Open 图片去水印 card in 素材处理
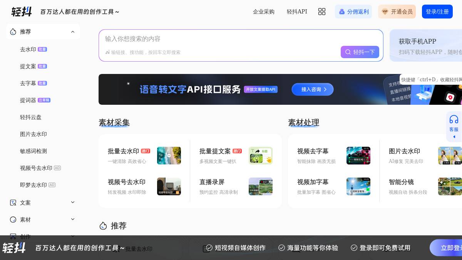The height and width of the screenshot is (260, 462). 404,151
